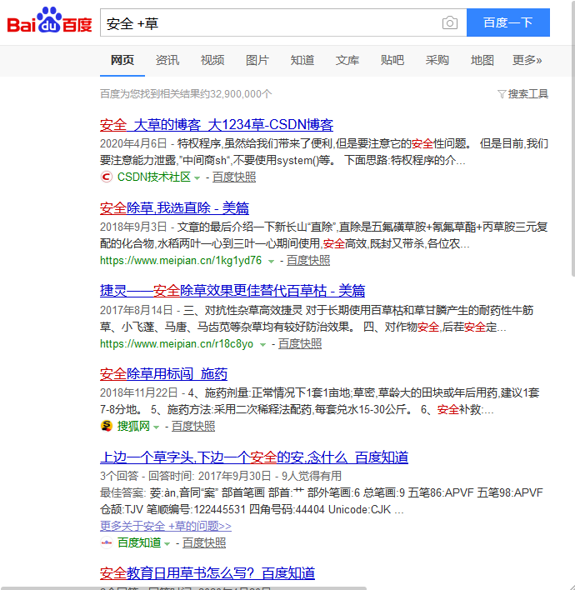Viewport: 575px width, 590px height.
Task: Open the 更多» more categories menu
Action: (x=527, y=60)
